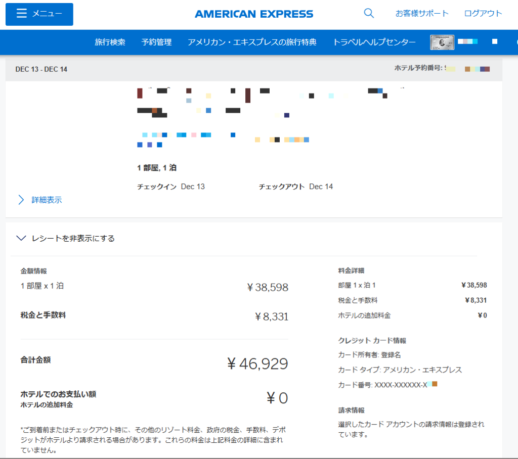Click the 金額情報 heading
This screenshot has height=459, width=518.
click(34, 271)
